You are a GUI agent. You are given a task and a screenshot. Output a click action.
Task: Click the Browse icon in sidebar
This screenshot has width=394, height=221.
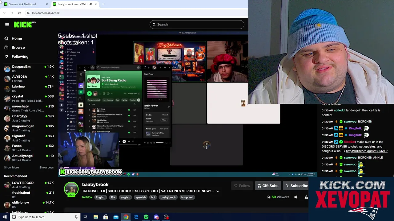pos(6,48)
